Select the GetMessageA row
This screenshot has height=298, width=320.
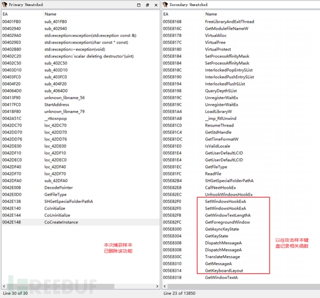[241, 264]
